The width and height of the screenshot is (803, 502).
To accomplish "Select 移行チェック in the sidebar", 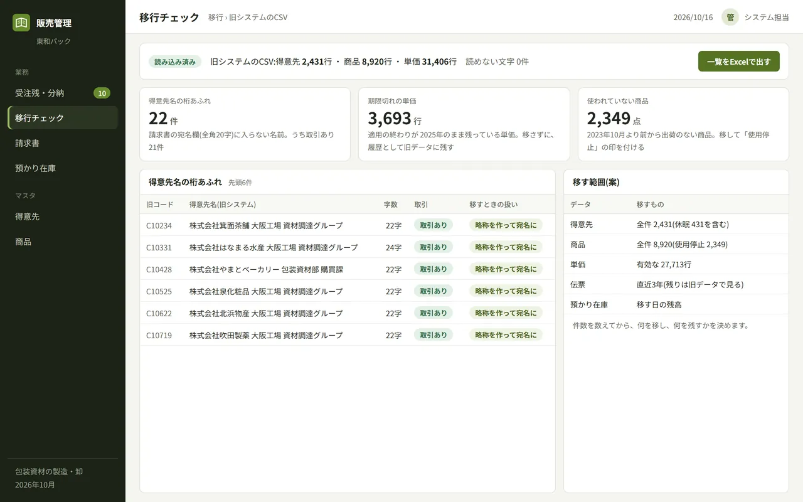I will click(x=63, y=118).
